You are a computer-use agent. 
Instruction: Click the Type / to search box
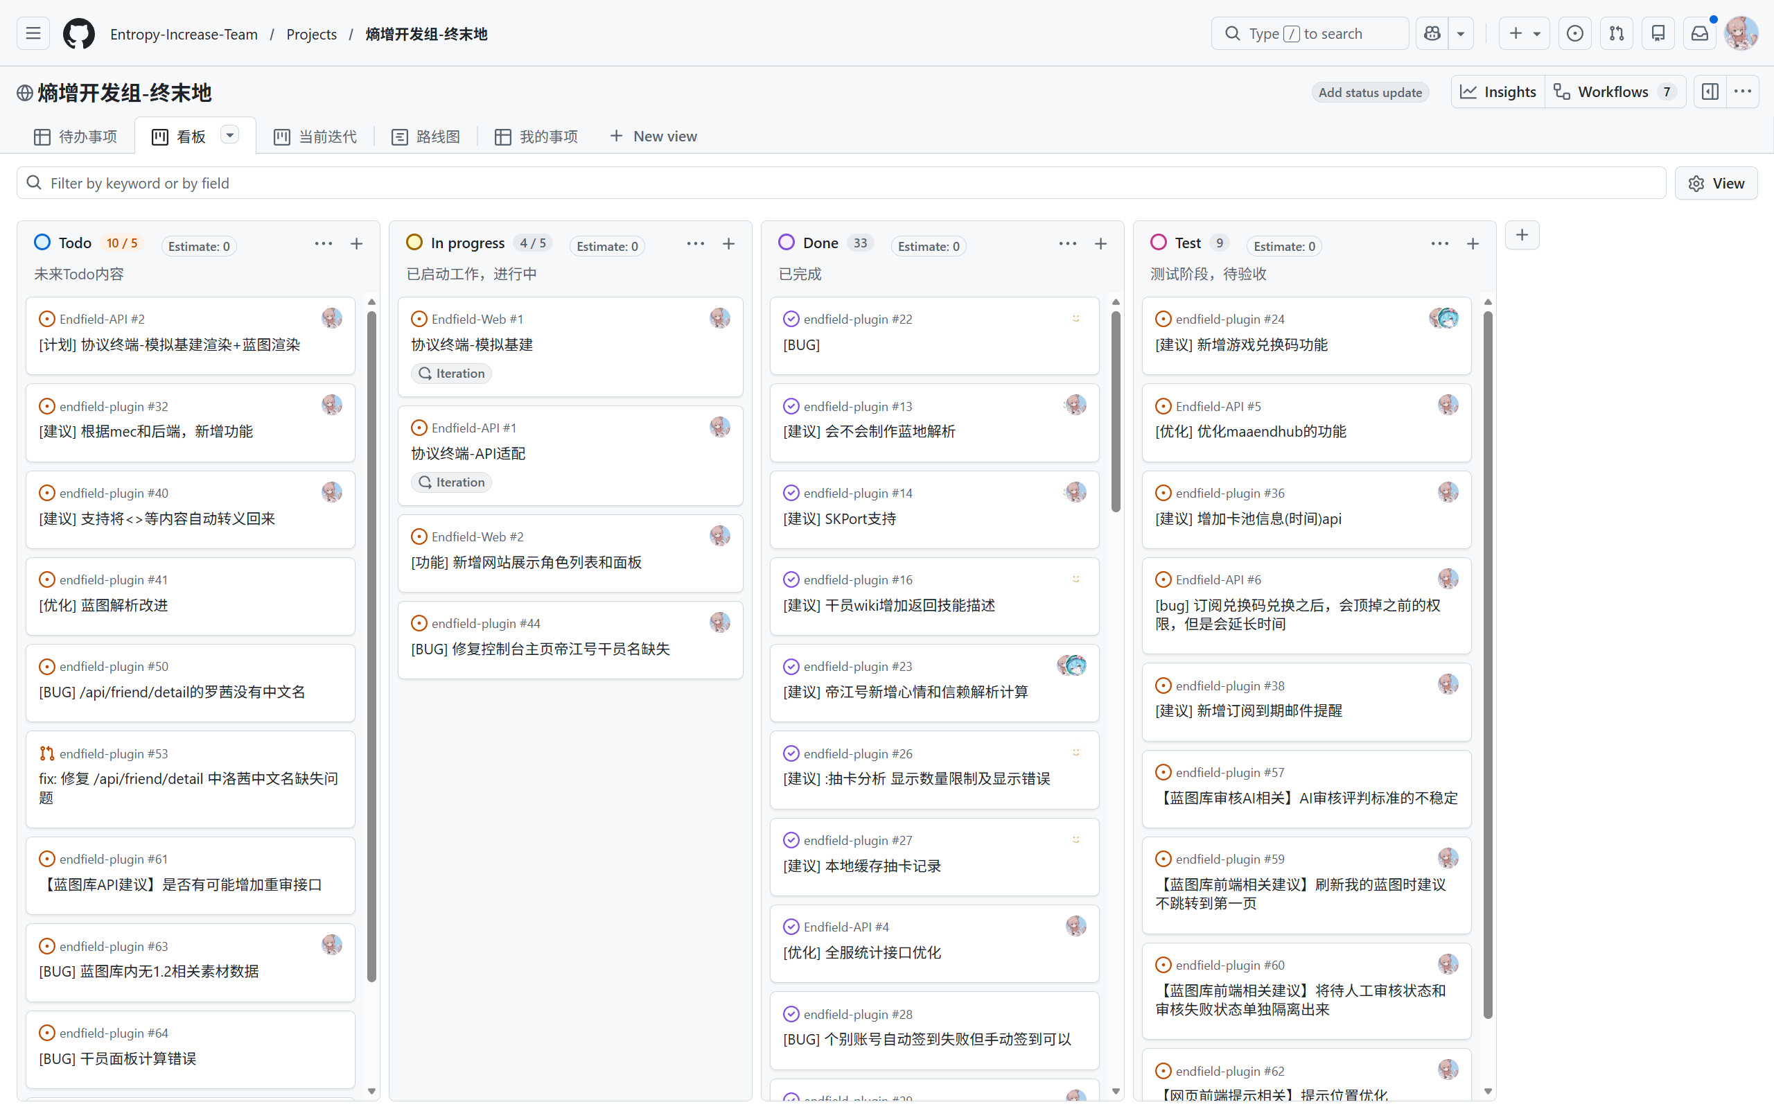pos(1310,34)
